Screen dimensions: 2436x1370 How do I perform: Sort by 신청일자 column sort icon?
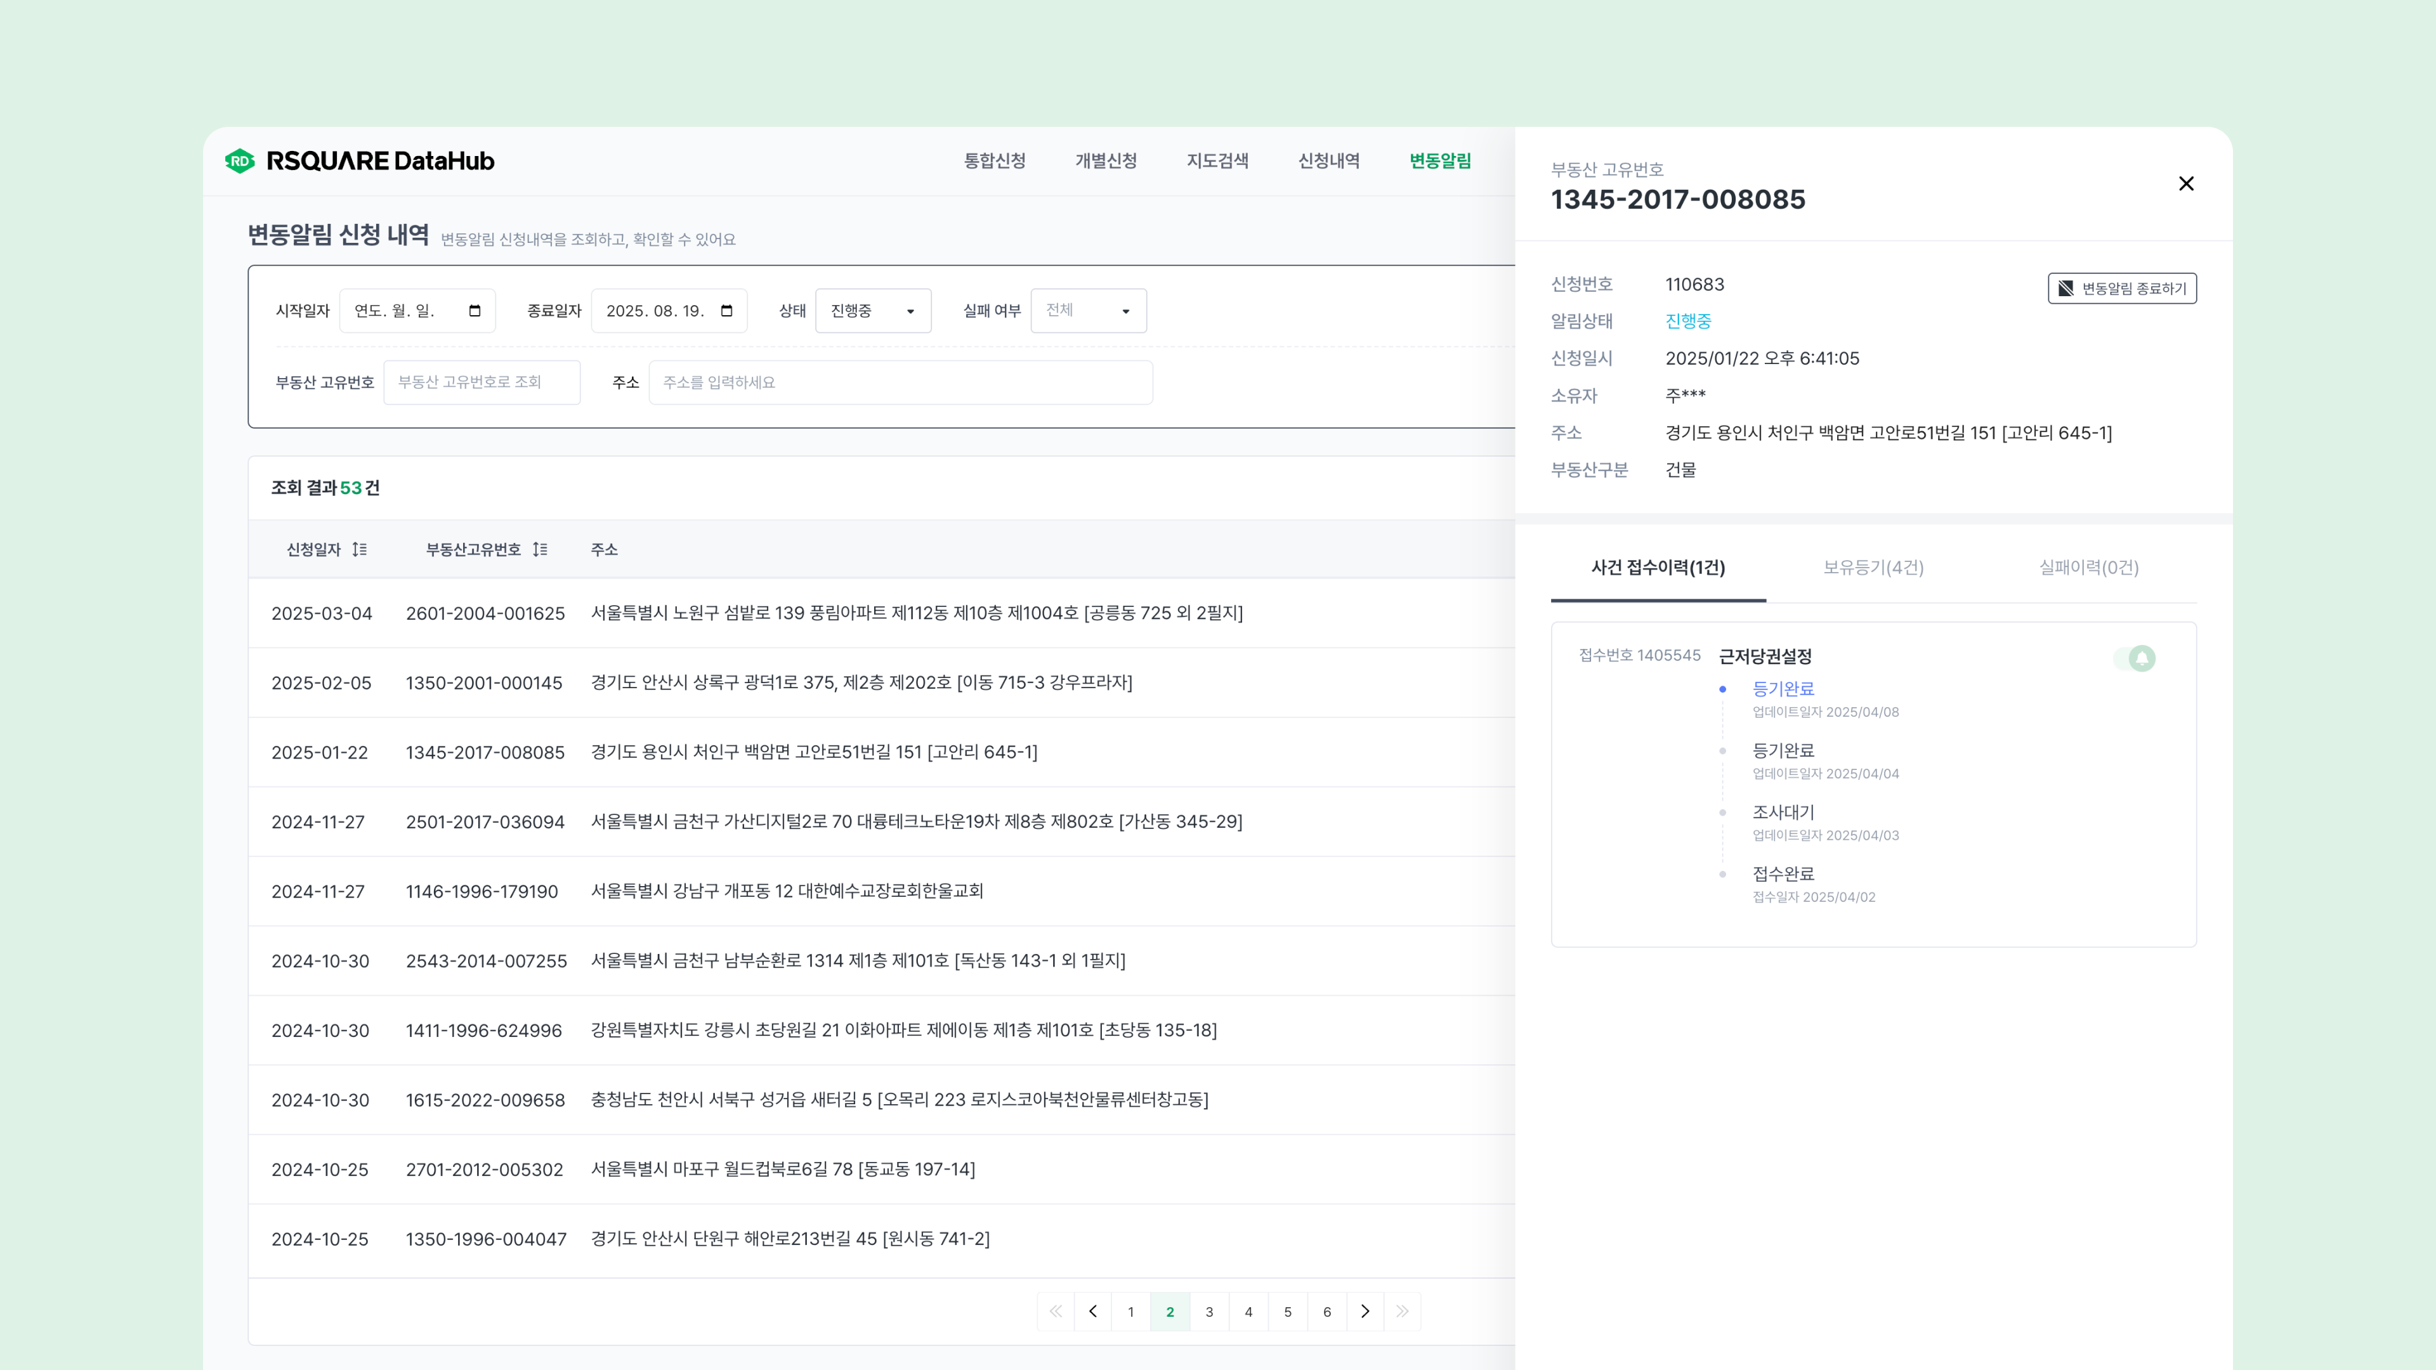click(x=359, y=549)
